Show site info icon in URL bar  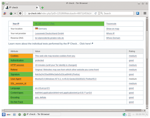point(25,13)
